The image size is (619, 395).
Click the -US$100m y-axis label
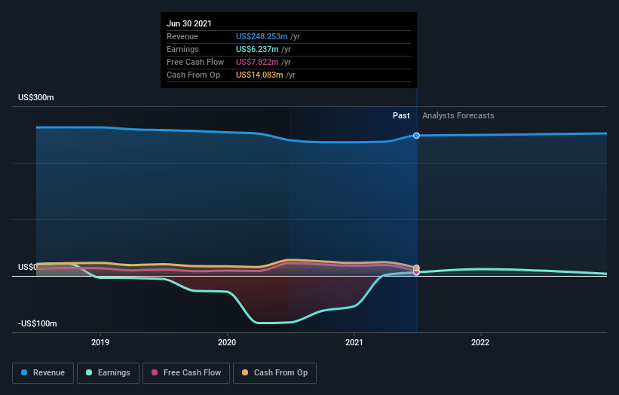(x=38, y=323)
